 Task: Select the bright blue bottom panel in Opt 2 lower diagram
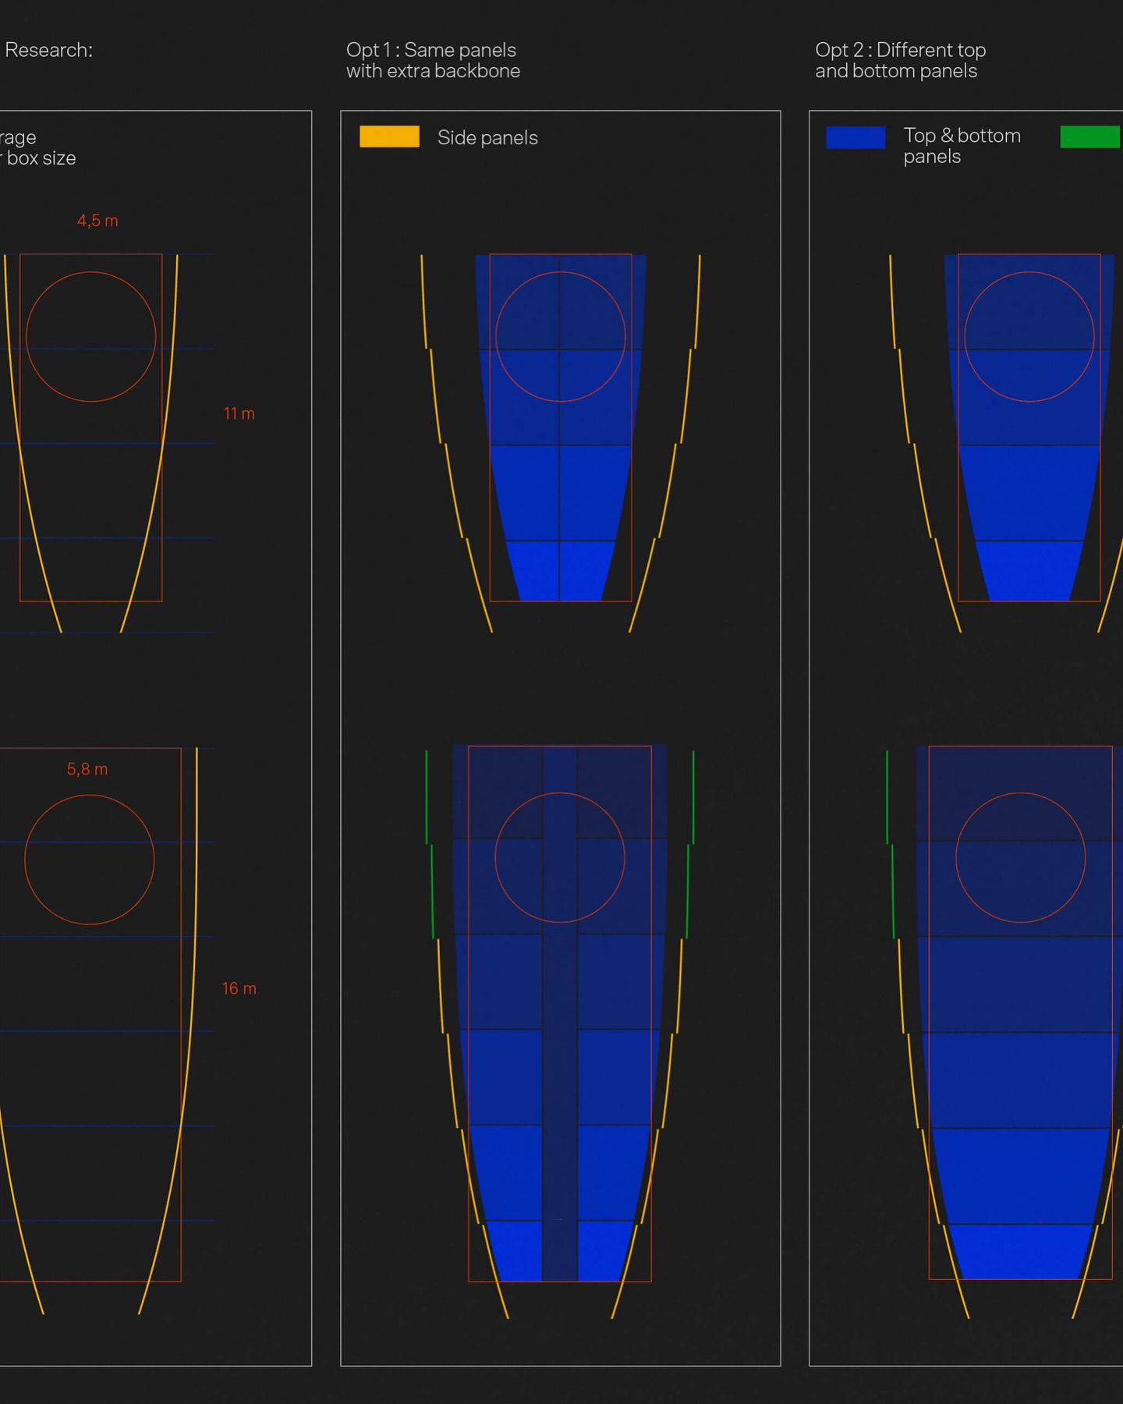pos(1021,1252)
